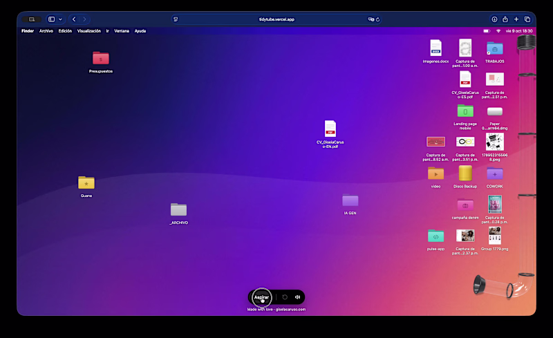
Task: Click the Wi-Fi status icon
Action: click(x=498, y=31)
